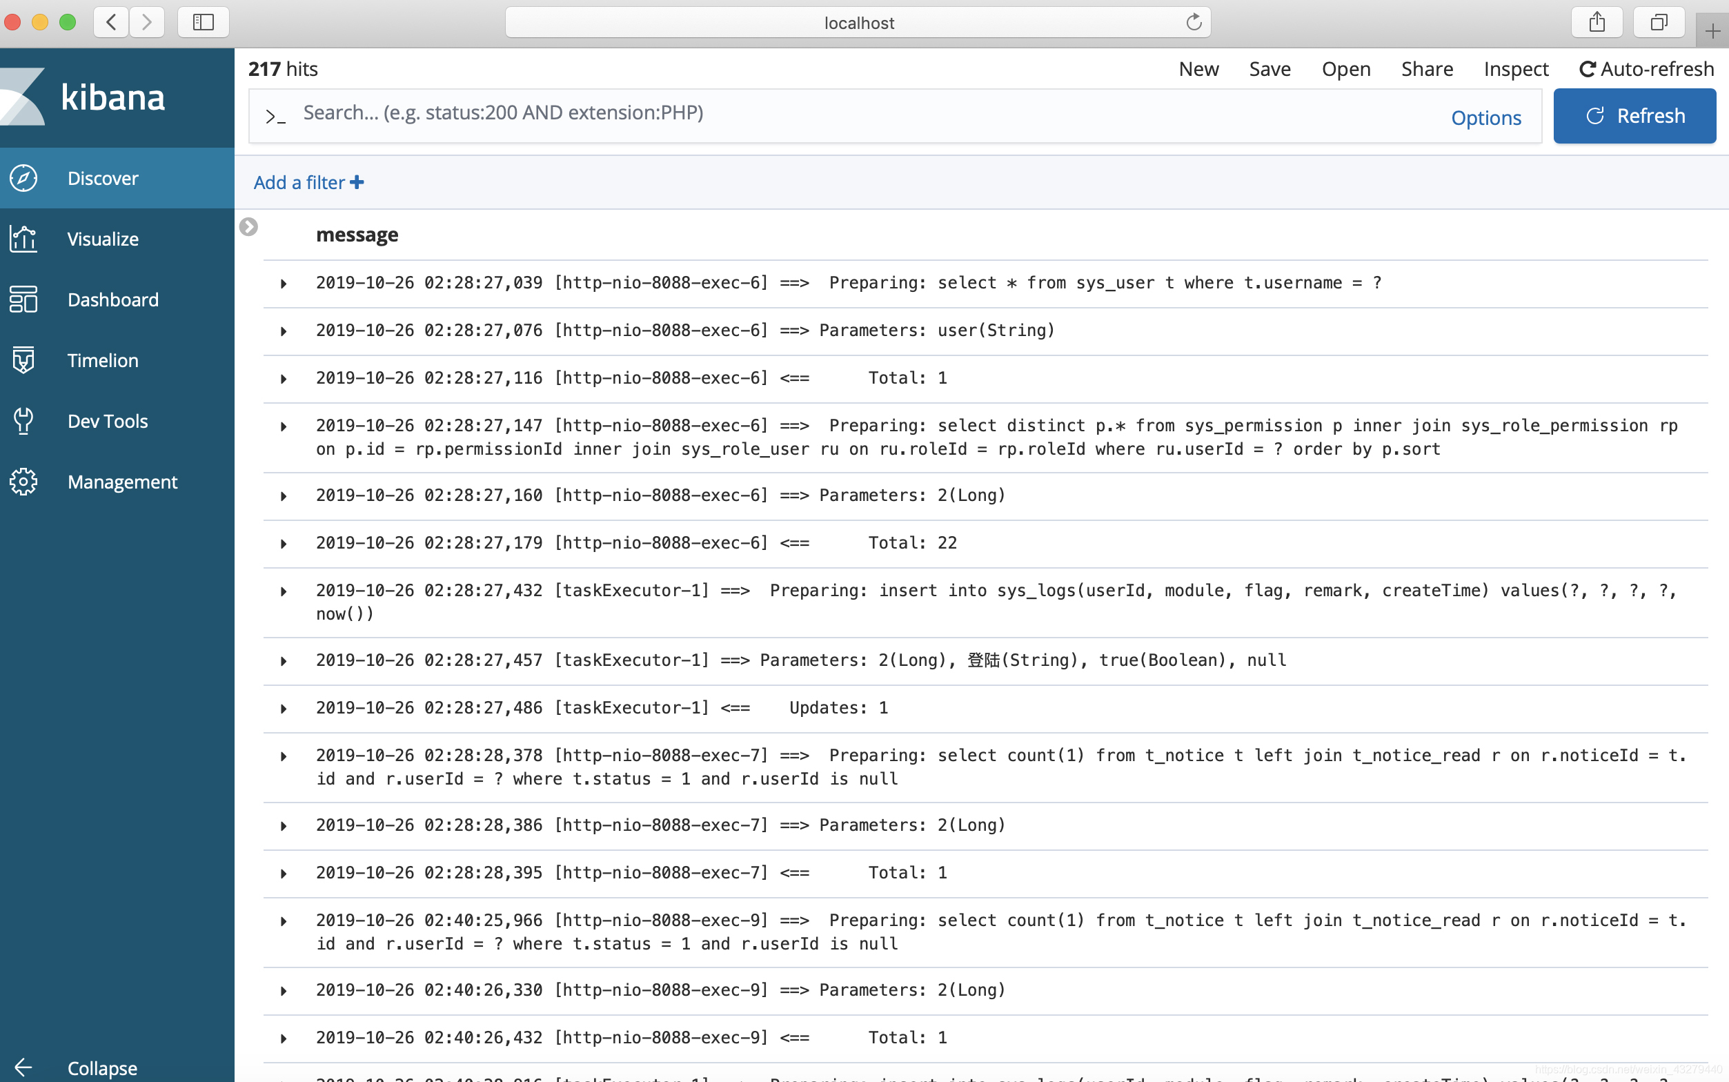Expand the 02:40:26,330 Parameters row
Viewport: 1729px width, 1082px height.
pyautogui.click(x=284, y=991)
